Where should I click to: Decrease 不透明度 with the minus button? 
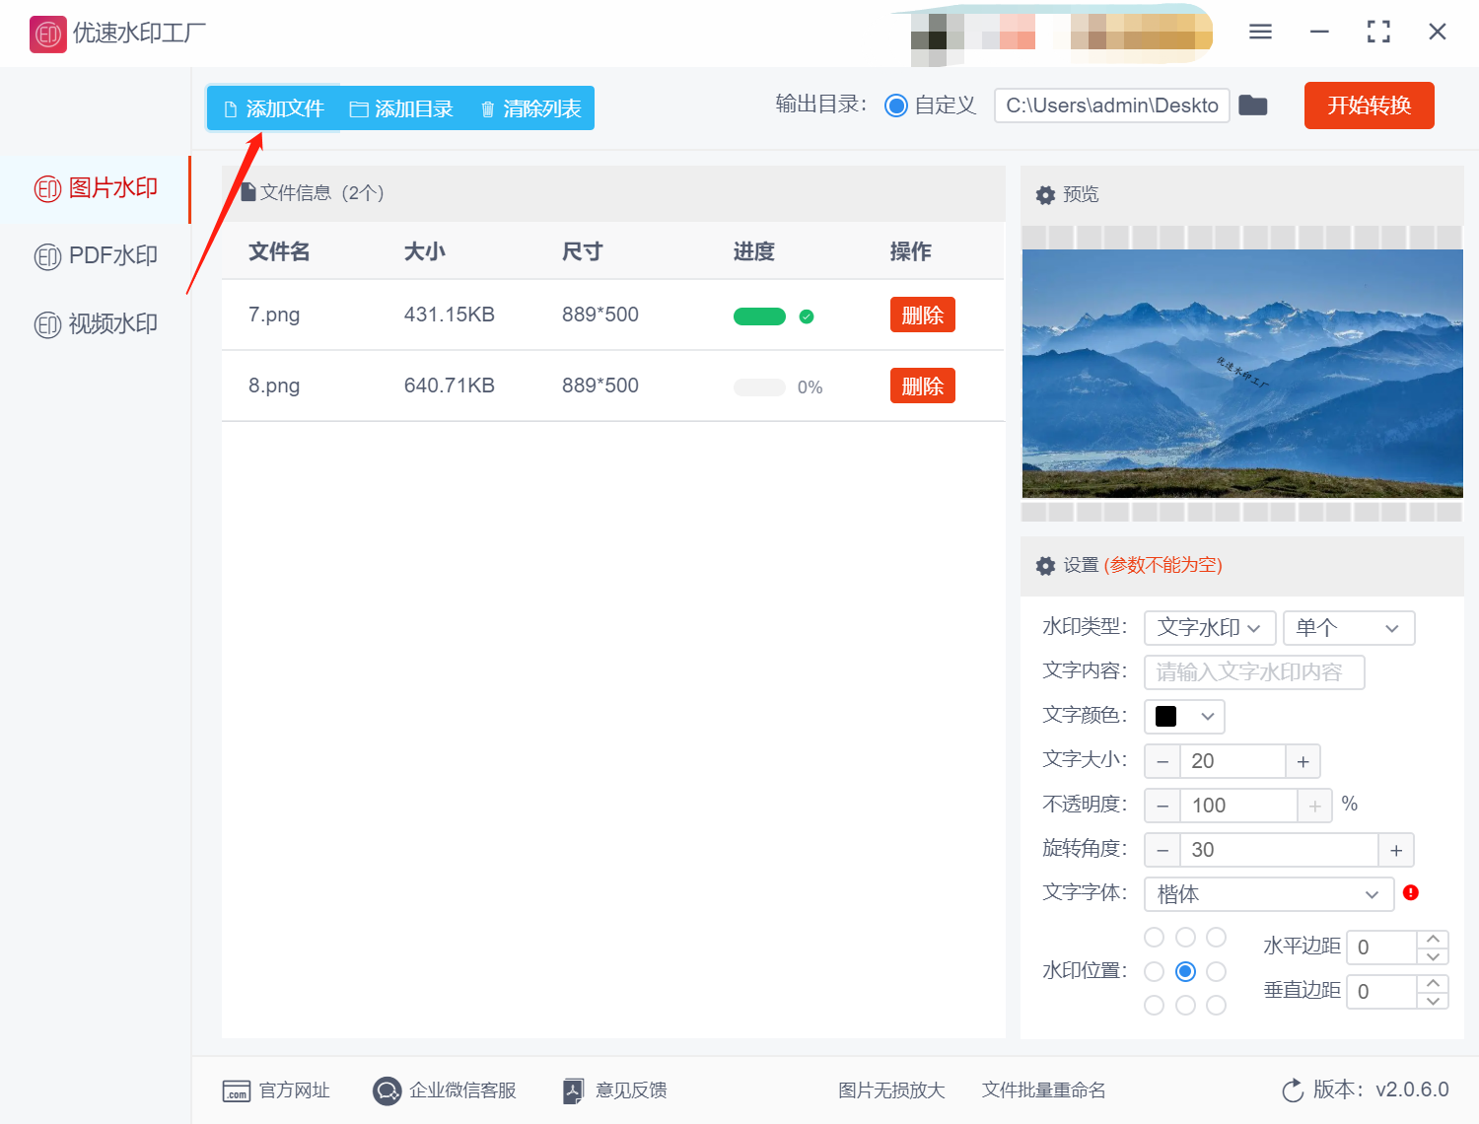(x=1162, y=806)
